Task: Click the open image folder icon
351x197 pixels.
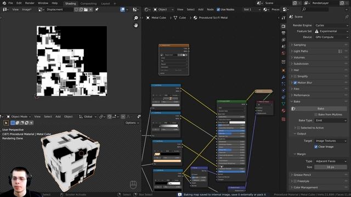Action: tap(86, 10)
